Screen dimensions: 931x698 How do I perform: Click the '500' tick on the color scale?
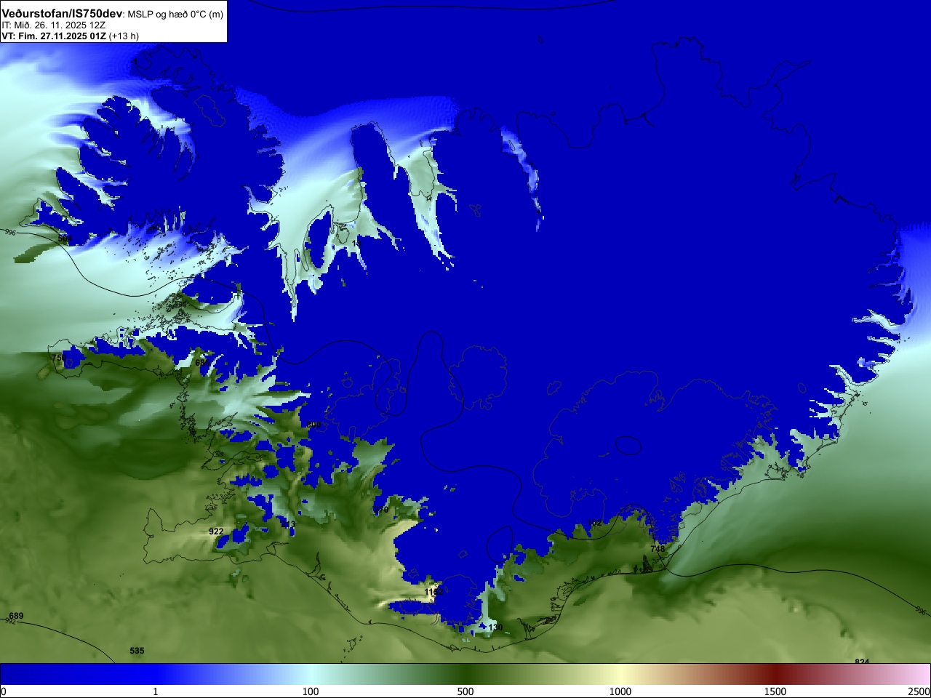[x=465, y=691]
